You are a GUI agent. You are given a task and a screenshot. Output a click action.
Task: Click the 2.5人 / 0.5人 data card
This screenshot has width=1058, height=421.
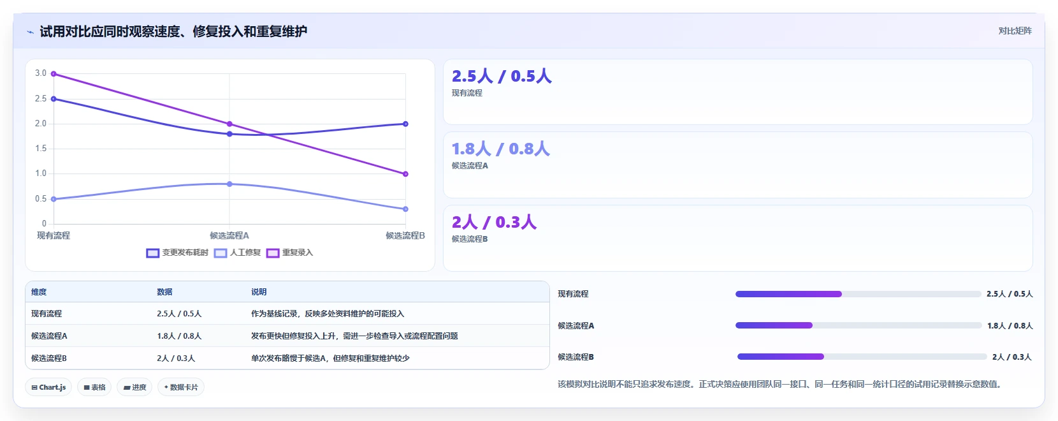coord(737,92)
